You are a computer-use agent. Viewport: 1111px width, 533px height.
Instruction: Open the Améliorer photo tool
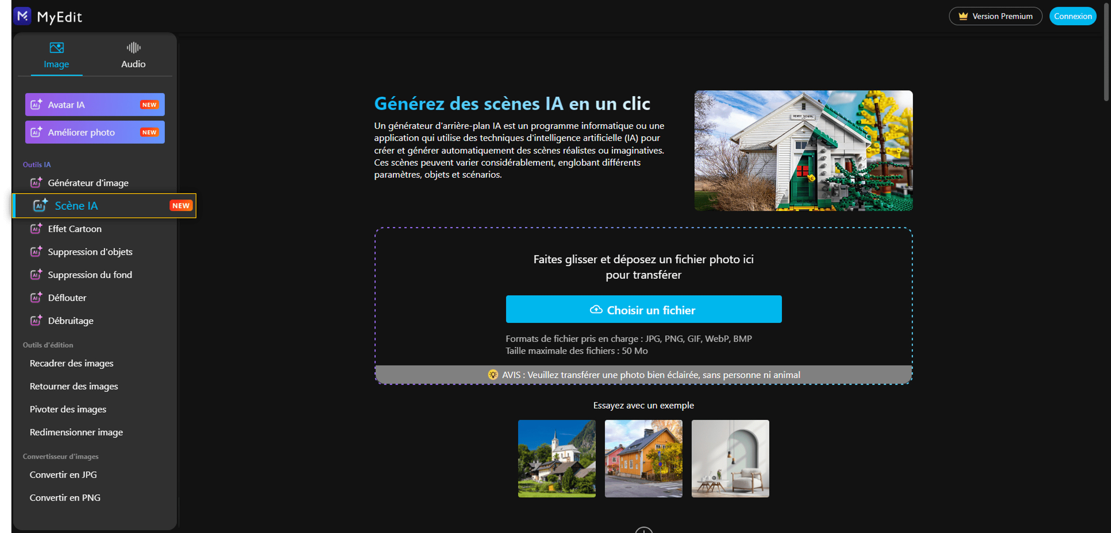tap(95, 132)
